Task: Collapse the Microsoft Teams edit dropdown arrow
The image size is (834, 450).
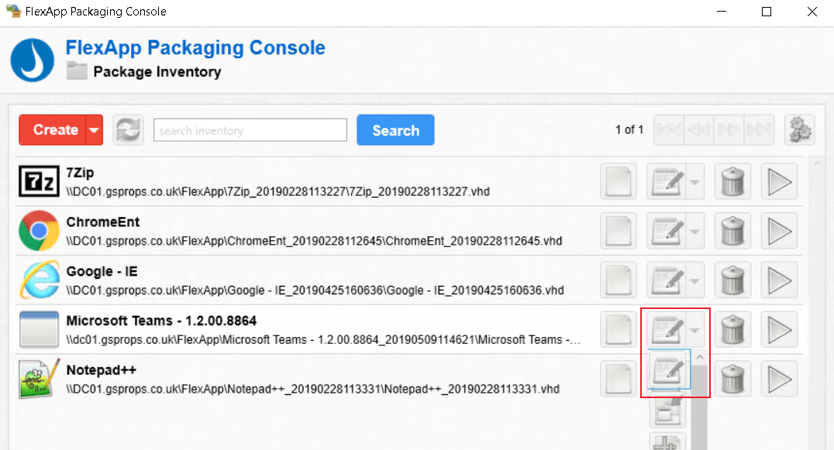Action: point(694,330)
